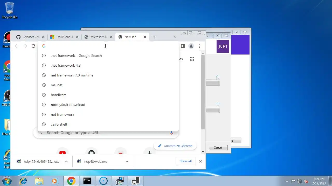Click the muted volume tray icon
The width and height of the screenshot is (332, 186).
point(306,181)
